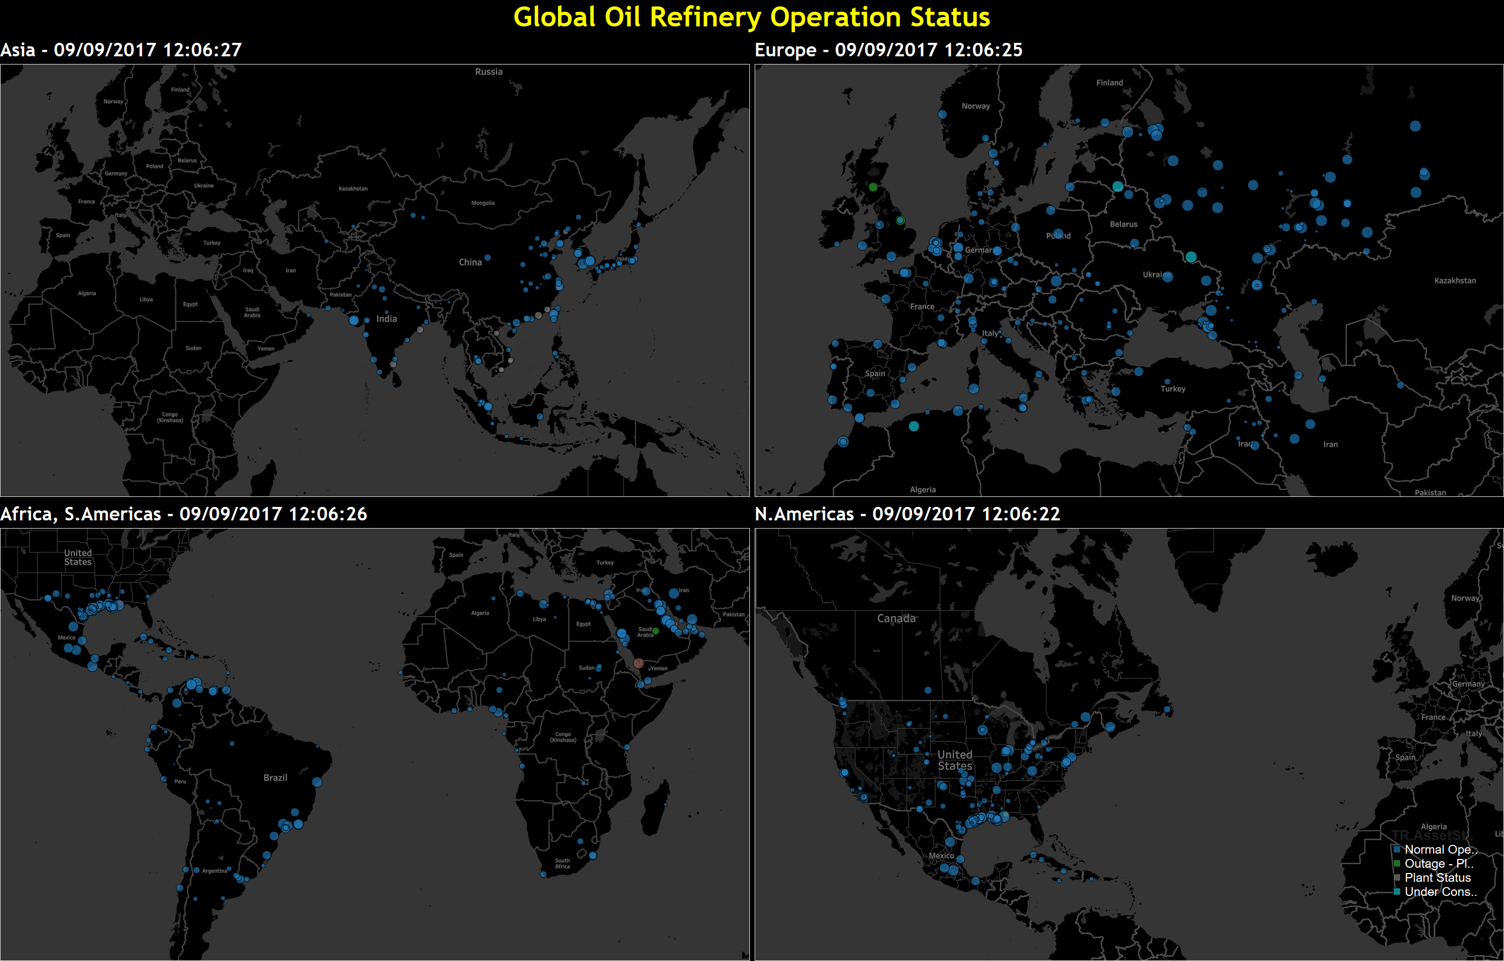1504x961 pixels.
Task: Click the blue Normal Ope.. legend swatch
Action: click(1397, 850)
